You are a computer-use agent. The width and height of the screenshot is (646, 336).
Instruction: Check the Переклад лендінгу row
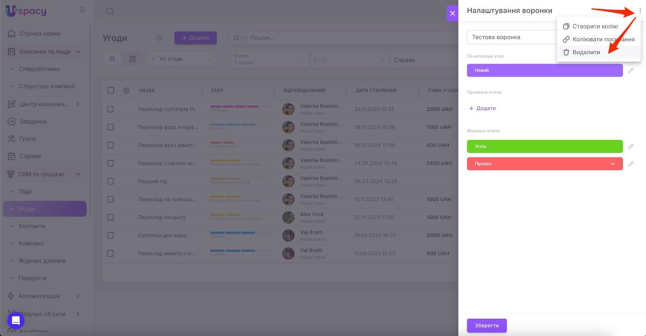[111, 217]
